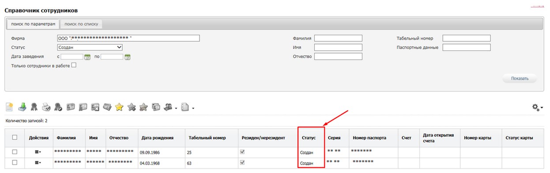Click the ID card icon with X mark
Screen dimensions: 550x173
tap(95, 107)
